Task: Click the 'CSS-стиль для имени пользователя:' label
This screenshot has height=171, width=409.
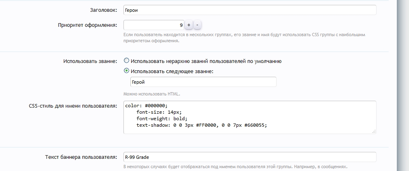Action: click(73, 106)
